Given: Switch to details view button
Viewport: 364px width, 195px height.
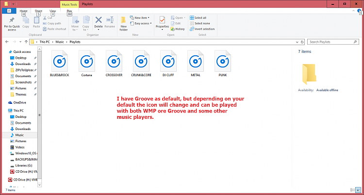Looking at the screenshot, I should click(352, 190).
